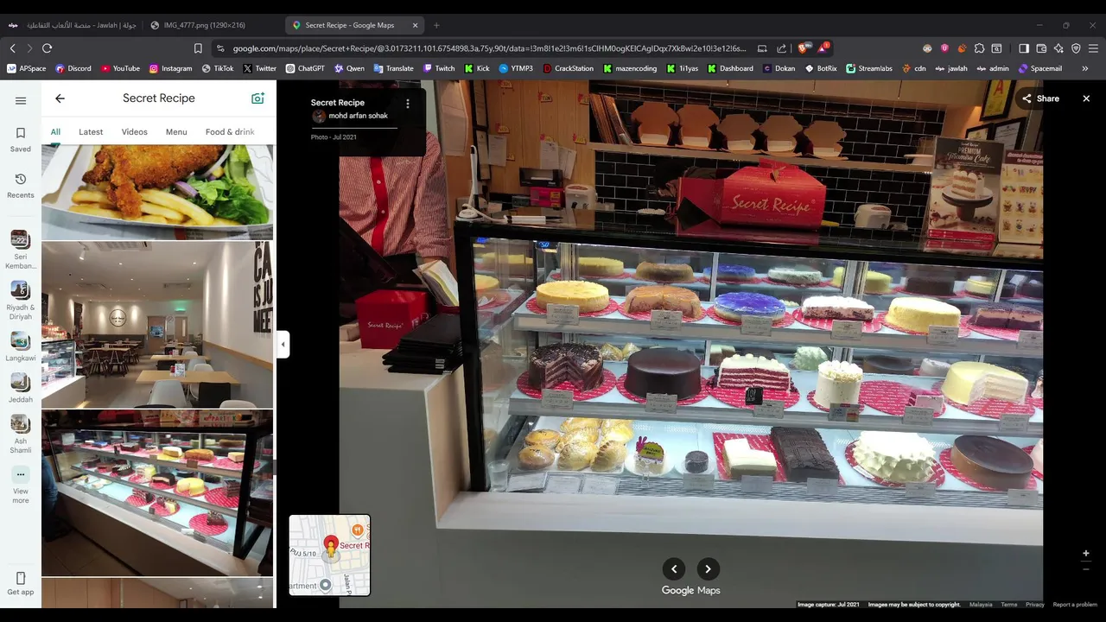The image size is (1106, 622).
Task: Click the address bar URL
Action: tap(488, 48)
